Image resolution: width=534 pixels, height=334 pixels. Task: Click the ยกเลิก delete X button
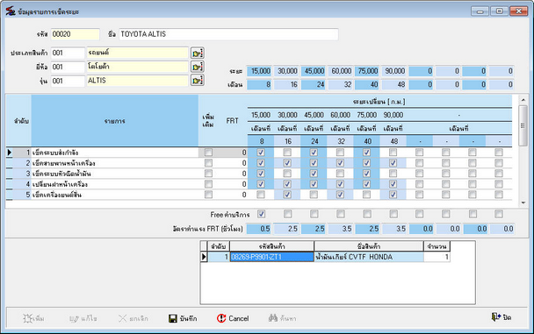point(133,318)
